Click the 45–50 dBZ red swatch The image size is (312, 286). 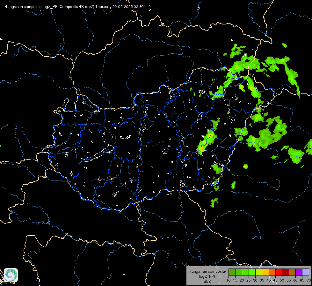pos(279,272)
